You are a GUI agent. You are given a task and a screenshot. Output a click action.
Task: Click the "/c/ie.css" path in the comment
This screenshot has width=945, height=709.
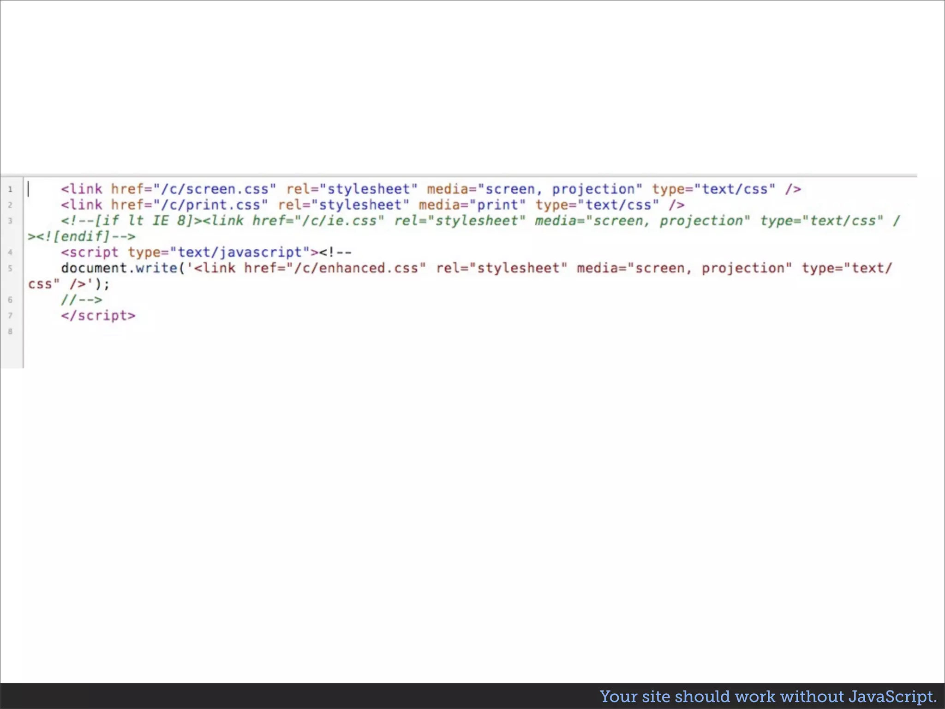(339, 221)
